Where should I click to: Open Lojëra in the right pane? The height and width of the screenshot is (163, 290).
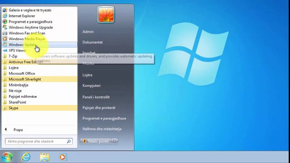[87, 75]
